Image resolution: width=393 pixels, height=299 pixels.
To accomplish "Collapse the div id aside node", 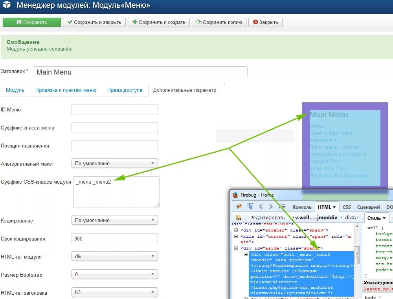I will 236,248.
